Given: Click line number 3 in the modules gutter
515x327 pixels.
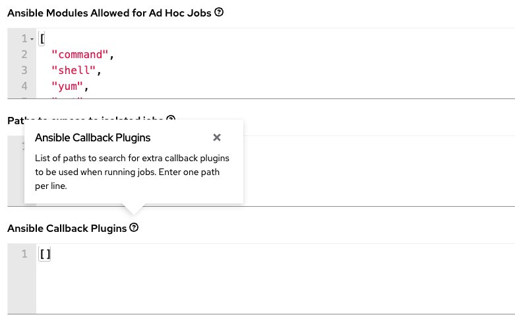Looking at the screenshot, I should click(24, 70).
